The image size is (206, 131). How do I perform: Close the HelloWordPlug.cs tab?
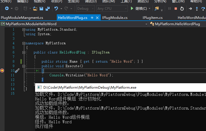[x=97, y=18]
